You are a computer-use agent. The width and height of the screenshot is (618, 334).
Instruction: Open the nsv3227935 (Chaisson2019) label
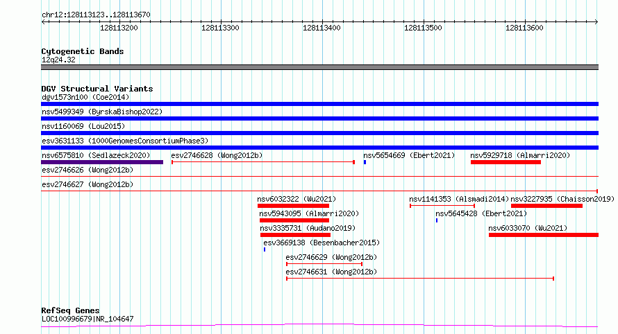tap(562, 199)
